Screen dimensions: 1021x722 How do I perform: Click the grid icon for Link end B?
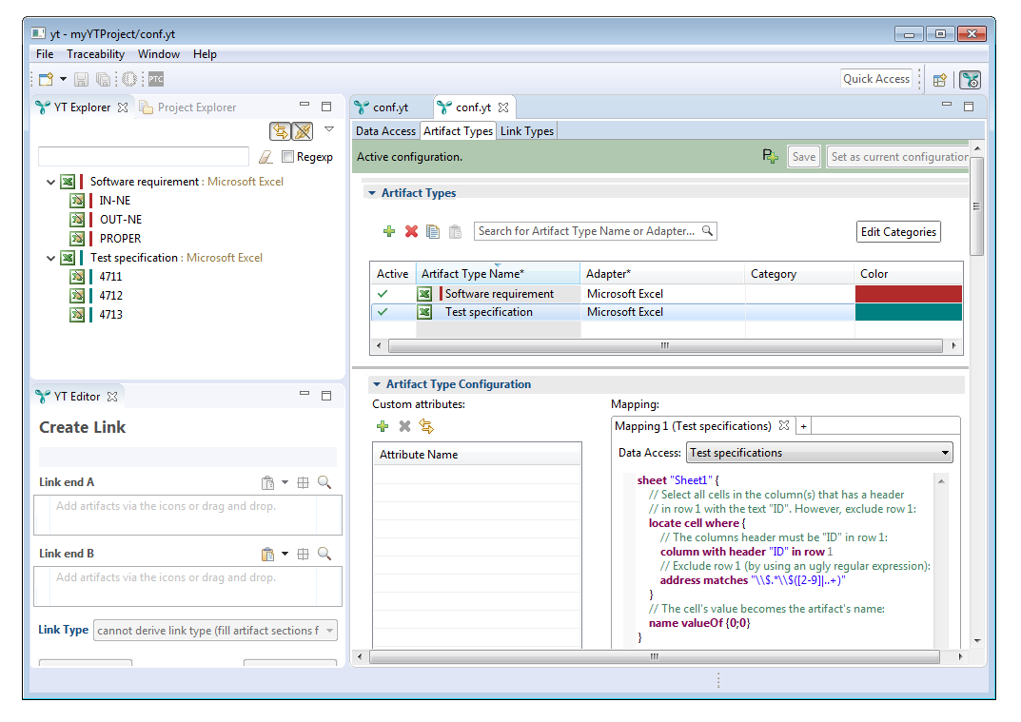[304, 554]
